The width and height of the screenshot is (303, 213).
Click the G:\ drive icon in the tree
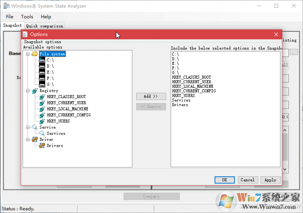pos(42,84)
